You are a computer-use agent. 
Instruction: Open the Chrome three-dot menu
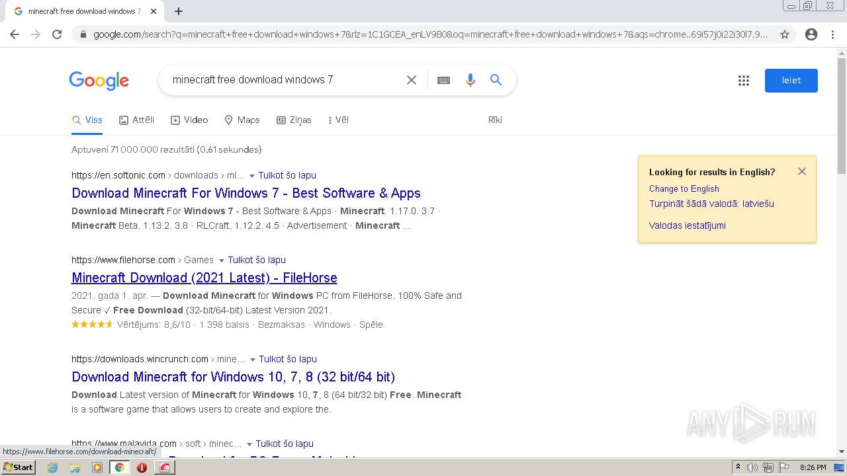coord(832,34)
